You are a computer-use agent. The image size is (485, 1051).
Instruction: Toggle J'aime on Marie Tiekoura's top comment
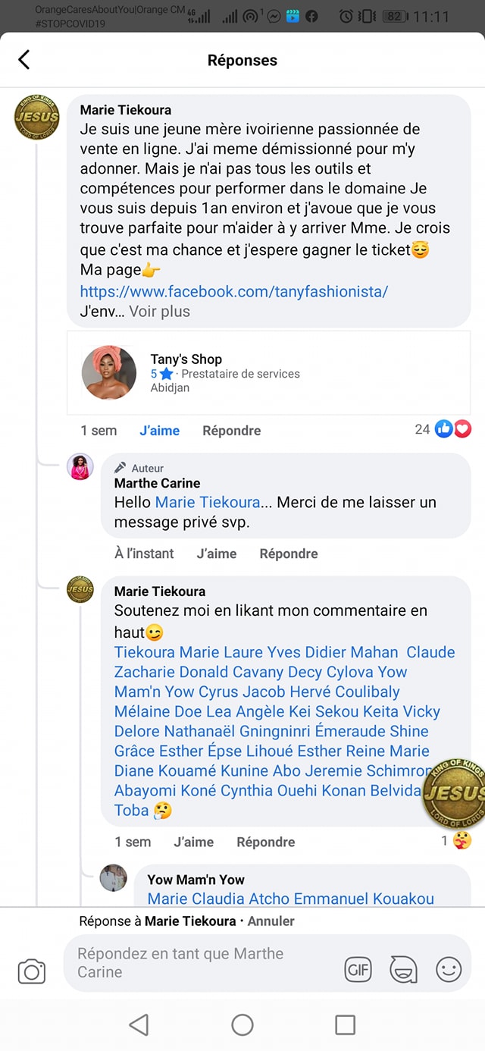click(x=159, y=431)
